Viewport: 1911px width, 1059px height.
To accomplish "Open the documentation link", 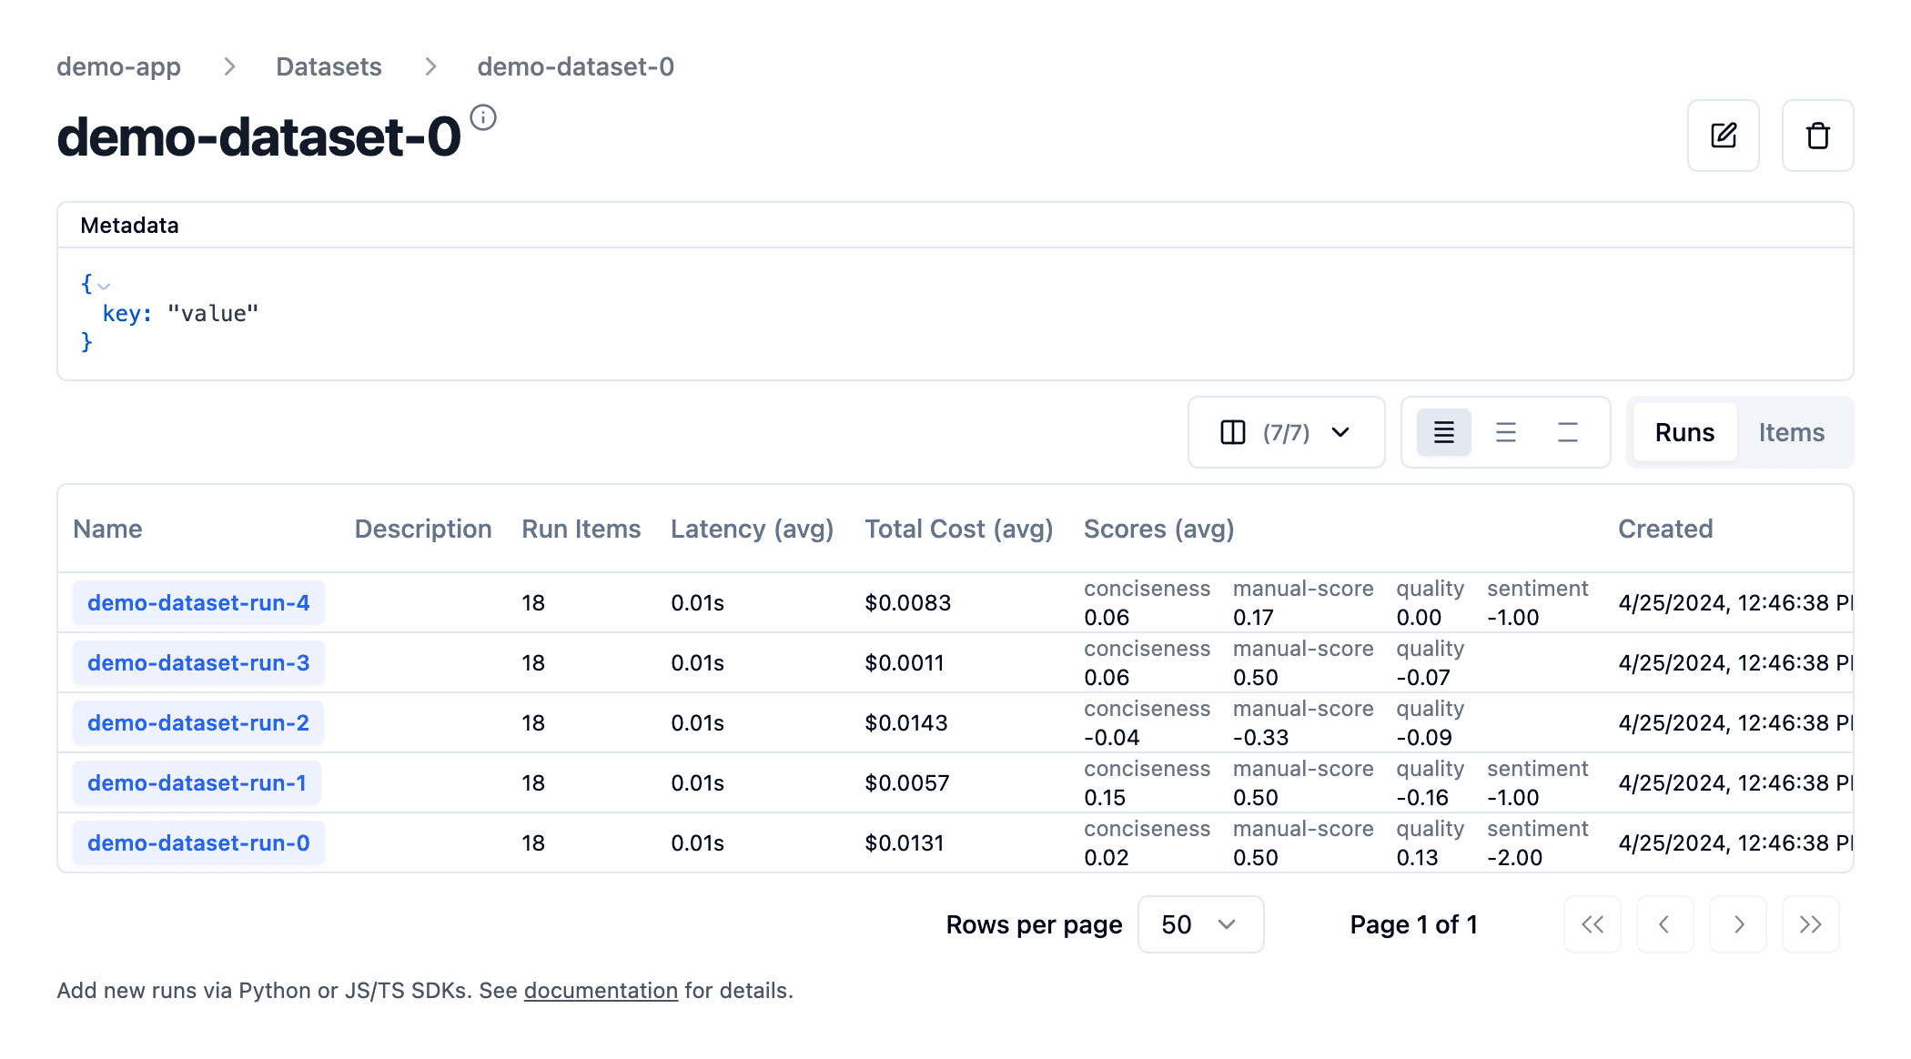I will 600,991.
